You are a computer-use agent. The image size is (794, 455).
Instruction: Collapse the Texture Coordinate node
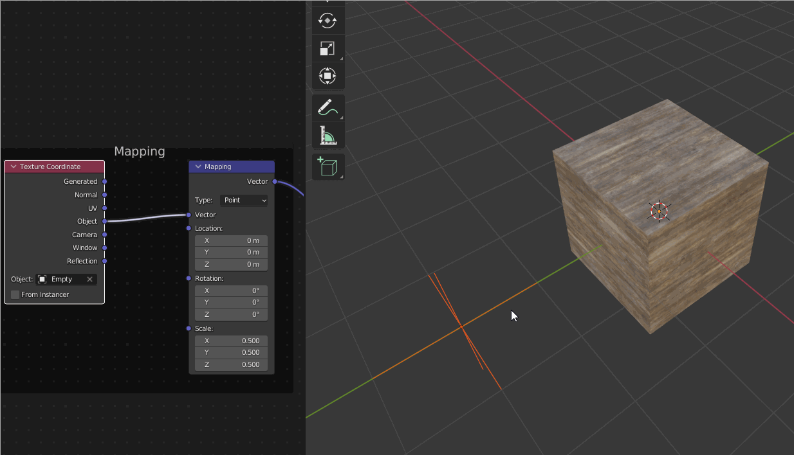pos(13,166)
